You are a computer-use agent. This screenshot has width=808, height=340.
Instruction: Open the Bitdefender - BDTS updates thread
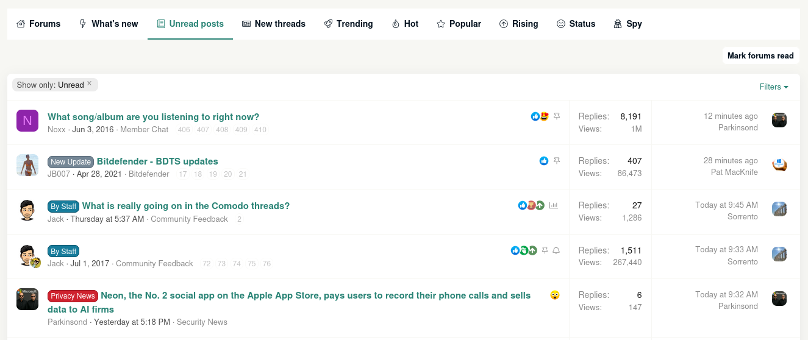[157, 161]
